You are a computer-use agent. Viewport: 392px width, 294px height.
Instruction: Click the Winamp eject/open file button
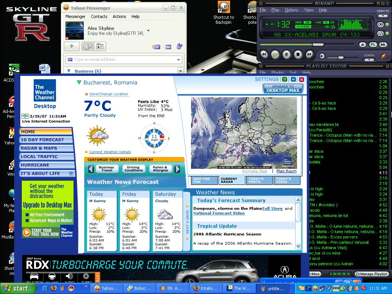(363, 45)
